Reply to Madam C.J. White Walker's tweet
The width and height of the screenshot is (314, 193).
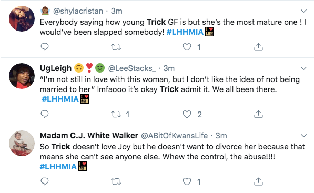point(45,181)
